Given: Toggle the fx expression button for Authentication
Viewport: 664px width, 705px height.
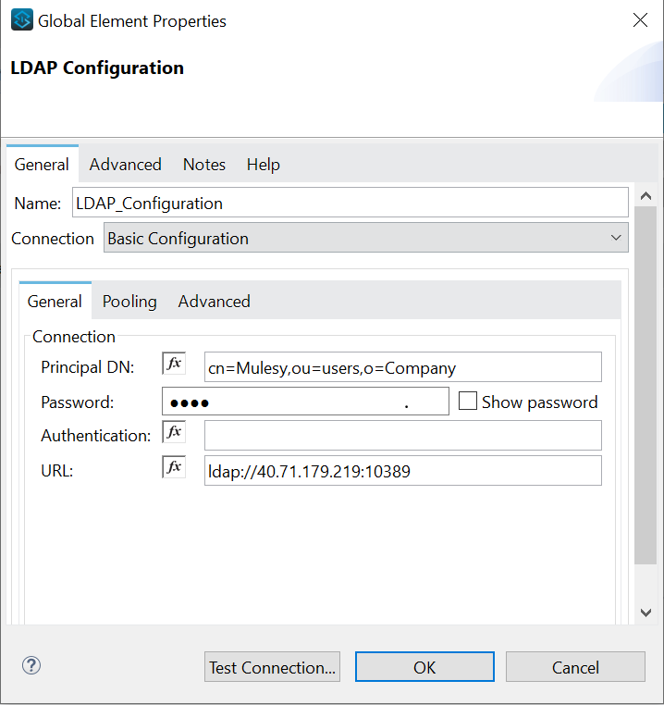Looking at the screenshot, I should [x=174, y=432].
